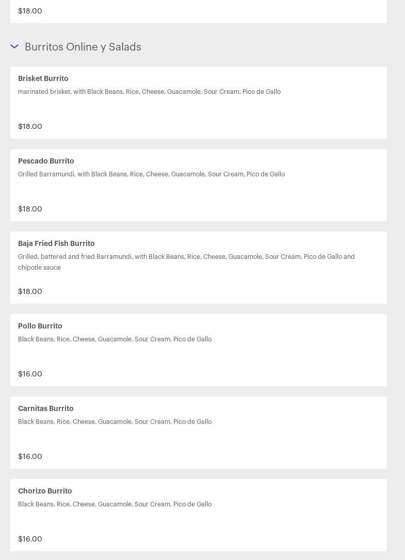Click the Grilled Barramundi description of Pescado Burrito

152,174
